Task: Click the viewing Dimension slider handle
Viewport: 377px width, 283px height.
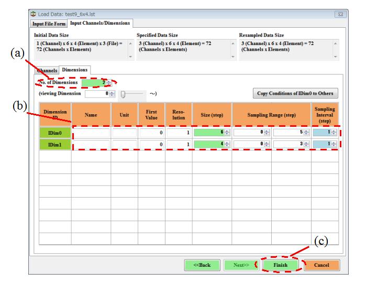Action: point(123,94)
